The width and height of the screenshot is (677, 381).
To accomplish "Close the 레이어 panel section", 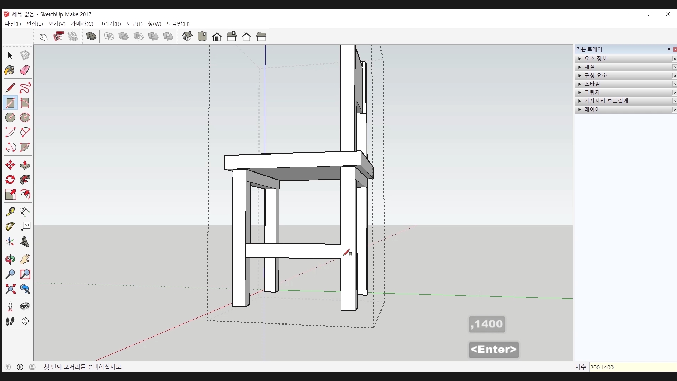I will click(675, 110).
